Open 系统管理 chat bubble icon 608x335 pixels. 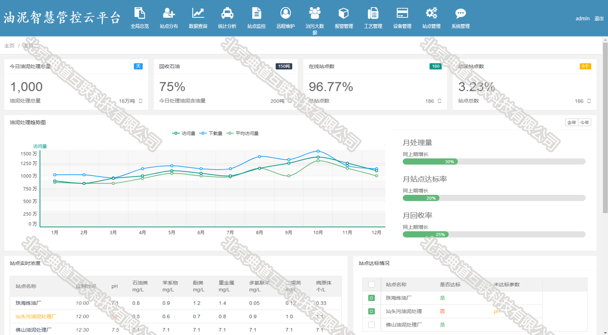pyautogui.click(x=460, y=13)
